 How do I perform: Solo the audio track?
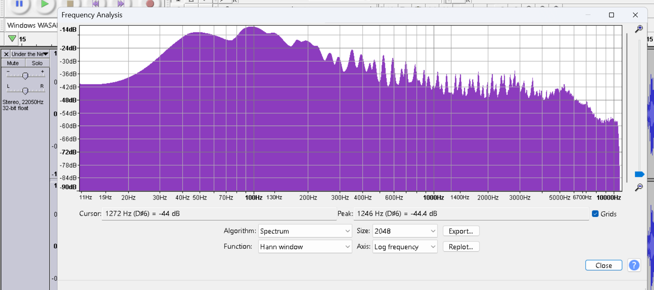[x=37, y=63]
